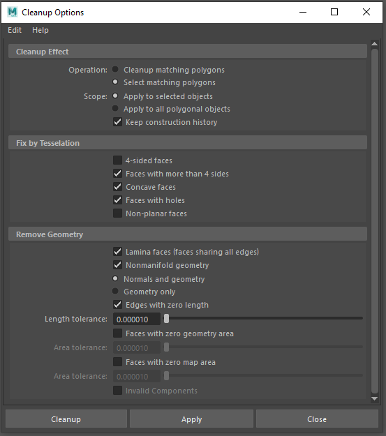Open the Help menu
The image size is (386, 436).
(x=40, y=30)
